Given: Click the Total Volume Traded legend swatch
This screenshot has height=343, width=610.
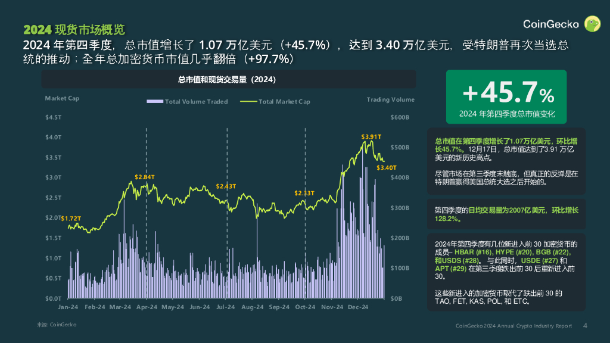Looking at the screenshot, I should pyautogui.click(x=154, y=101).
